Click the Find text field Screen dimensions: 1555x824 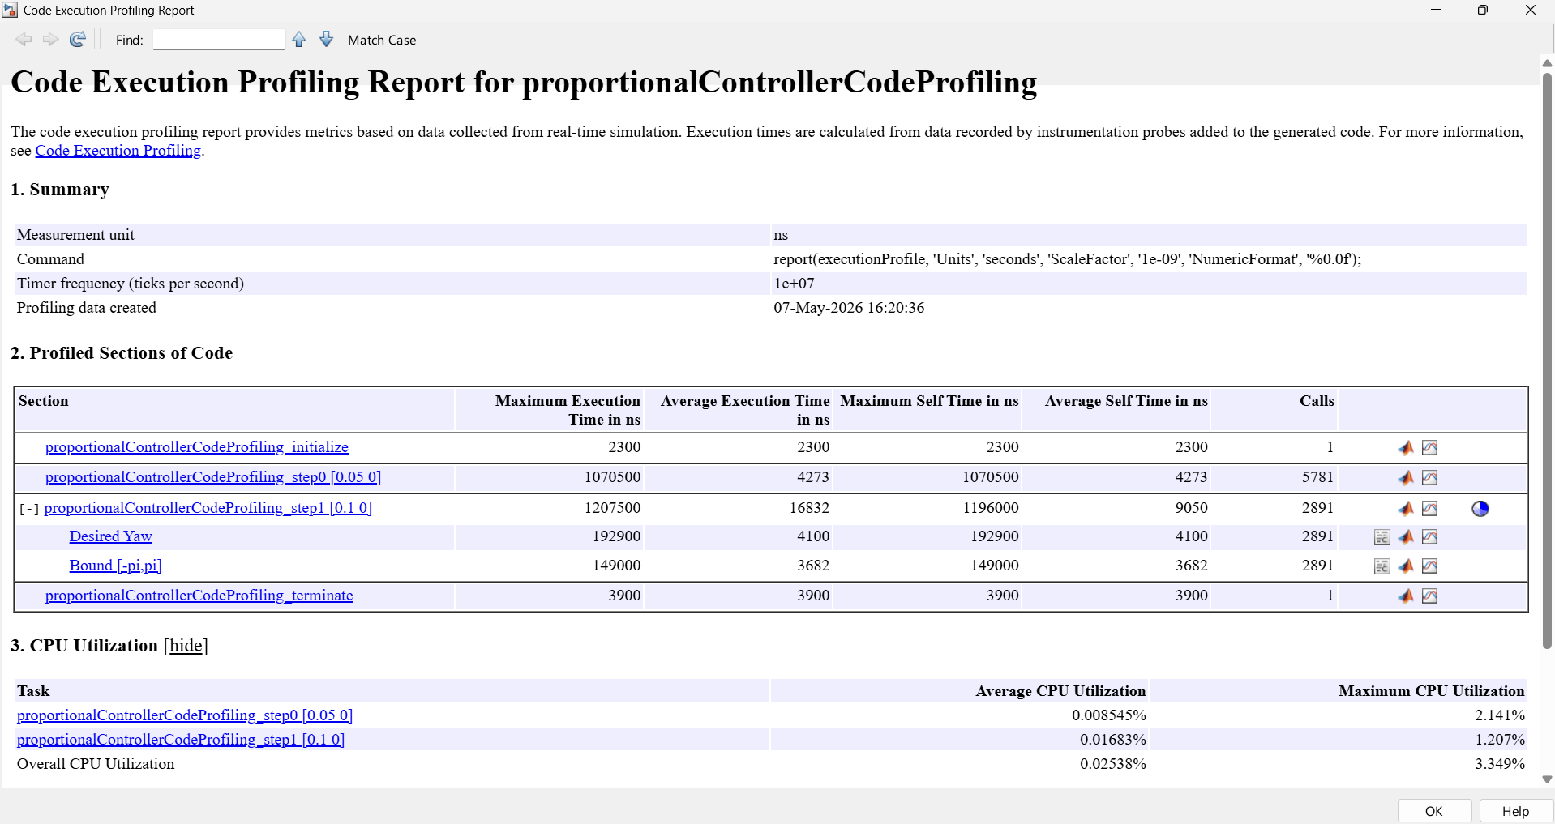[219, 40]
